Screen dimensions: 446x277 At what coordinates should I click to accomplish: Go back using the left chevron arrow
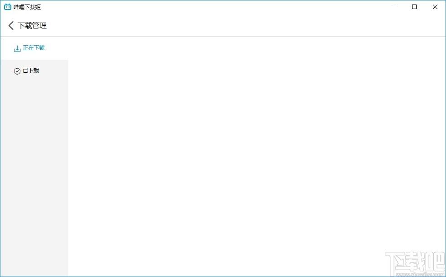pyautogui.click(x=11, y=26)
